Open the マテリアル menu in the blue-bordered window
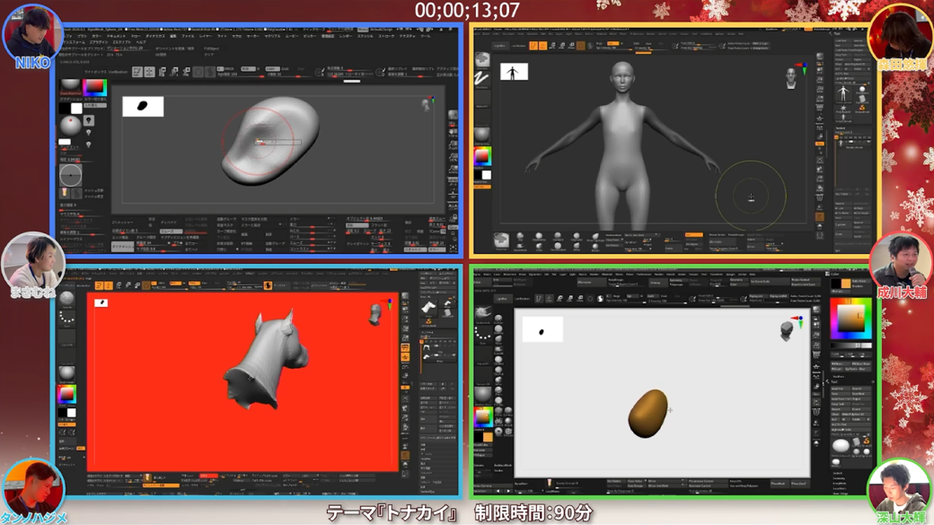 coord(272,37)
